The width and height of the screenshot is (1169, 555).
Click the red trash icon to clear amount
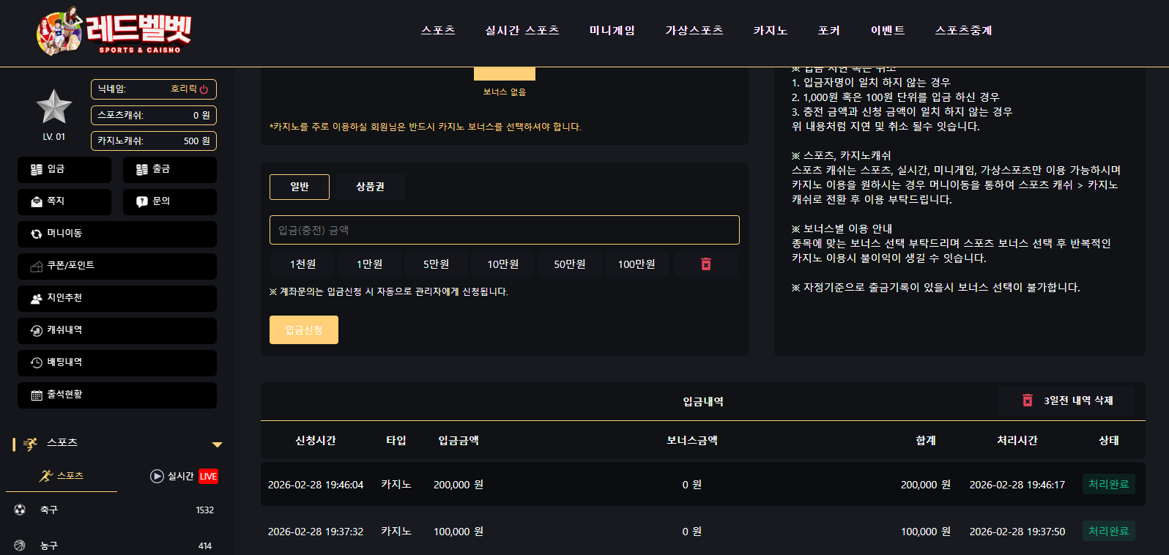706,264
